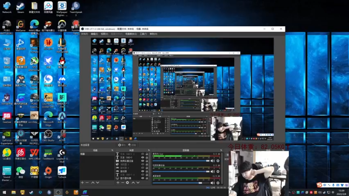Toggle visibility of the 游戏源 source
This screenshot has width=349, height=196.
tap(143, 171)
